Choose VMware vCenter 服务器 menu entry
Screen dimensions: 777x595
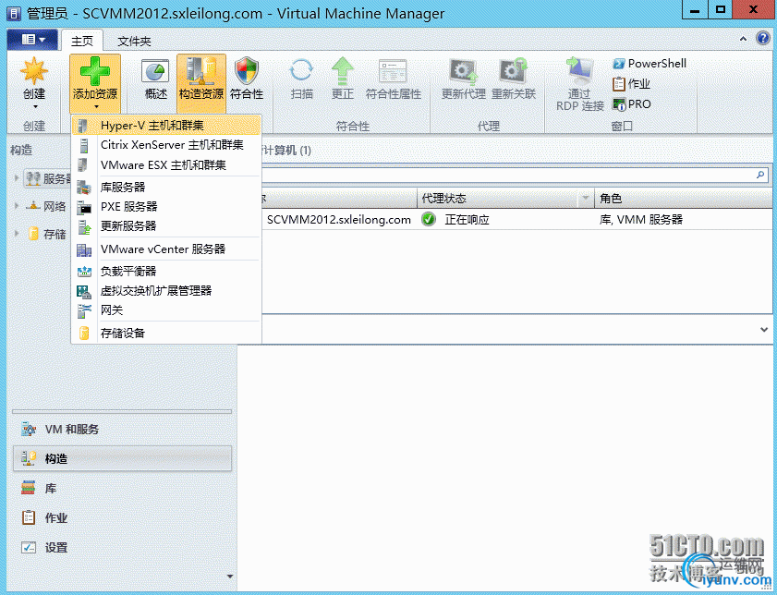click(x=166, y=249)
